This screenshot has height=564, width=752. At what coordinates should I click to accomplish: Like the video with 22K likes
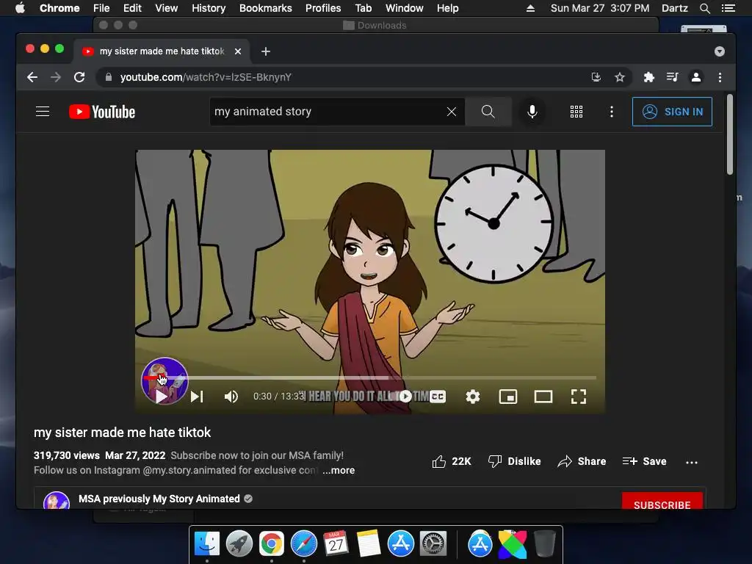pyautogui.click(x=452, y=461)
